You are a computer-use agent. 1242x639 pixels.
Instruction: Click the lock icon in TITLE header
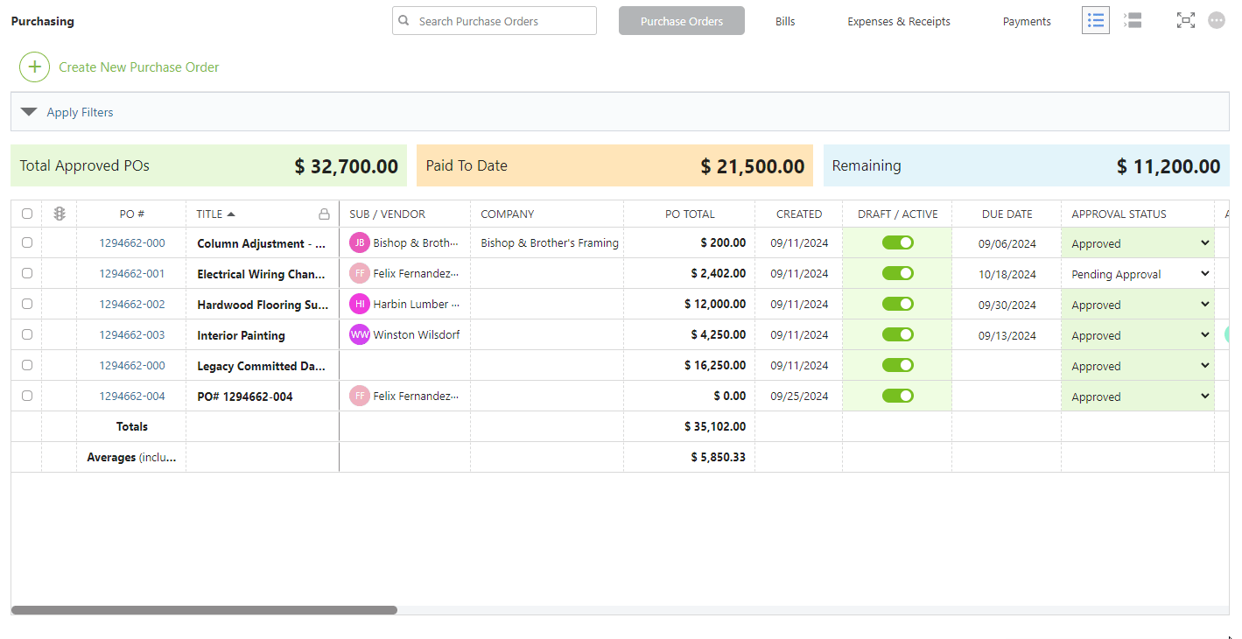[324, 214]
